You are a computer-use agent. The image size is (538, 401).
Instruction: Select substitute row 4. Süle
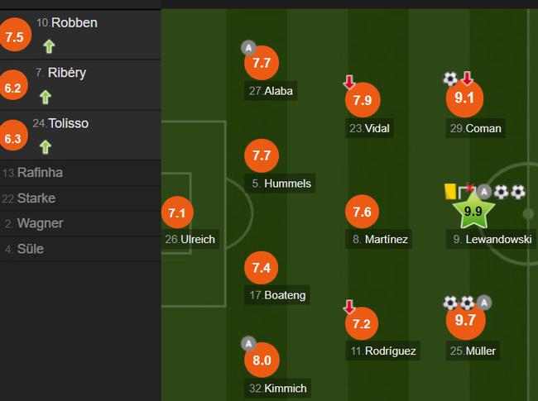tap(80, 249)
